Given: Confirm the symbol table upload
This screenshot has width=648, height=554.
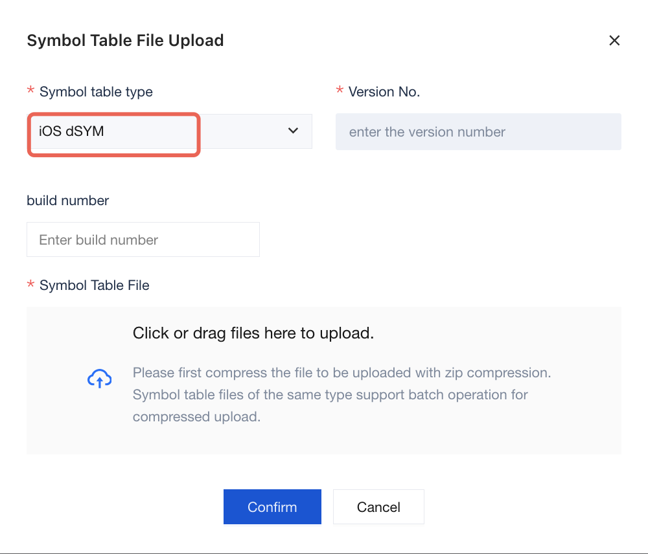Looking at the screenshot, I should tap(272, 507).
